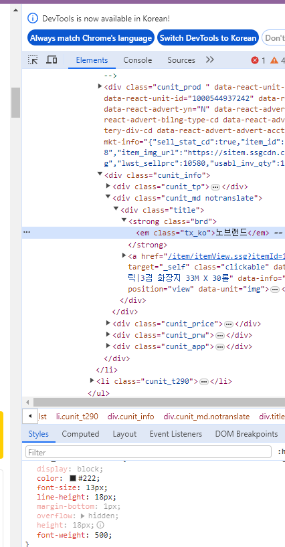Click ellipsis in li cunit_t290 row
This screenshot has height=547, width=285.
coord(204,382)
